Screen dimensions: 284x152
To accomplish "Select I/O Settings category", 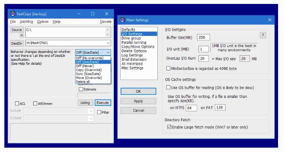I will click(139, 34).
